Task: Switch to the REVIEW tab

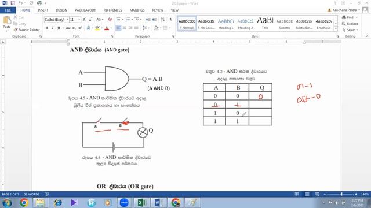Action: (x=158, y=10)
